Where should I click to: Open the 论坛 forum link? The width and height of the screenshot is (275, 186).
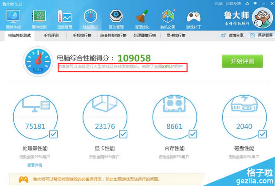click(219, 4)
